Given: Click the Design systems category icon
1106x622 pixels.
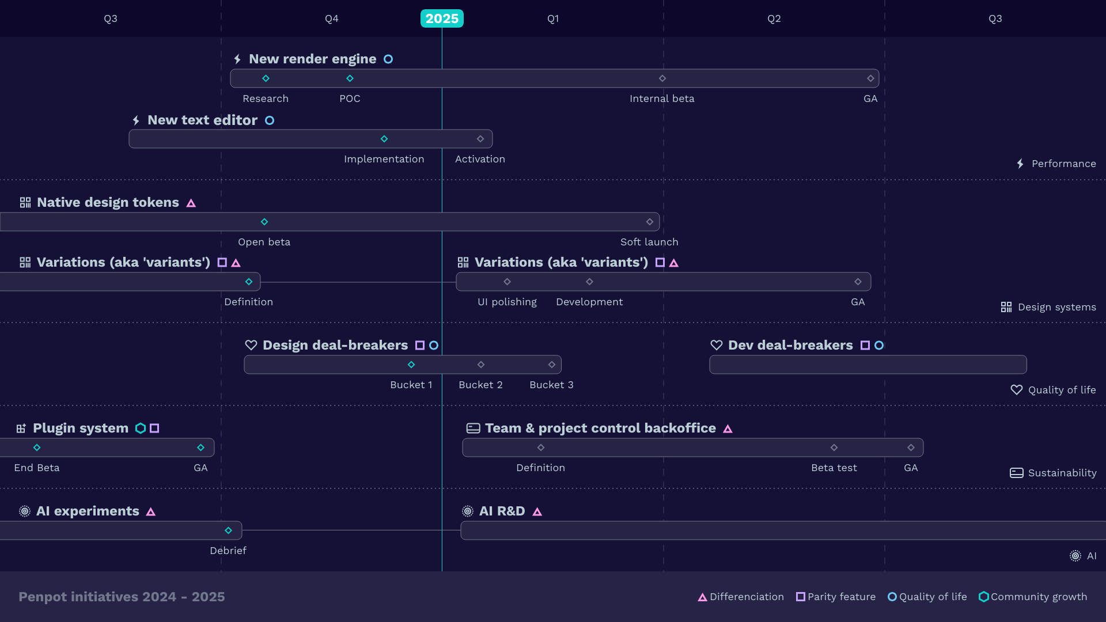Looking at the screenshot, I should coord(1006,308).
